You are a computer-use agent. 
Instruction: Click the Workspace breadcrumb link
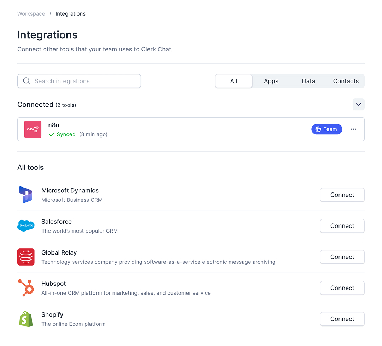click(x=31, y=13)
